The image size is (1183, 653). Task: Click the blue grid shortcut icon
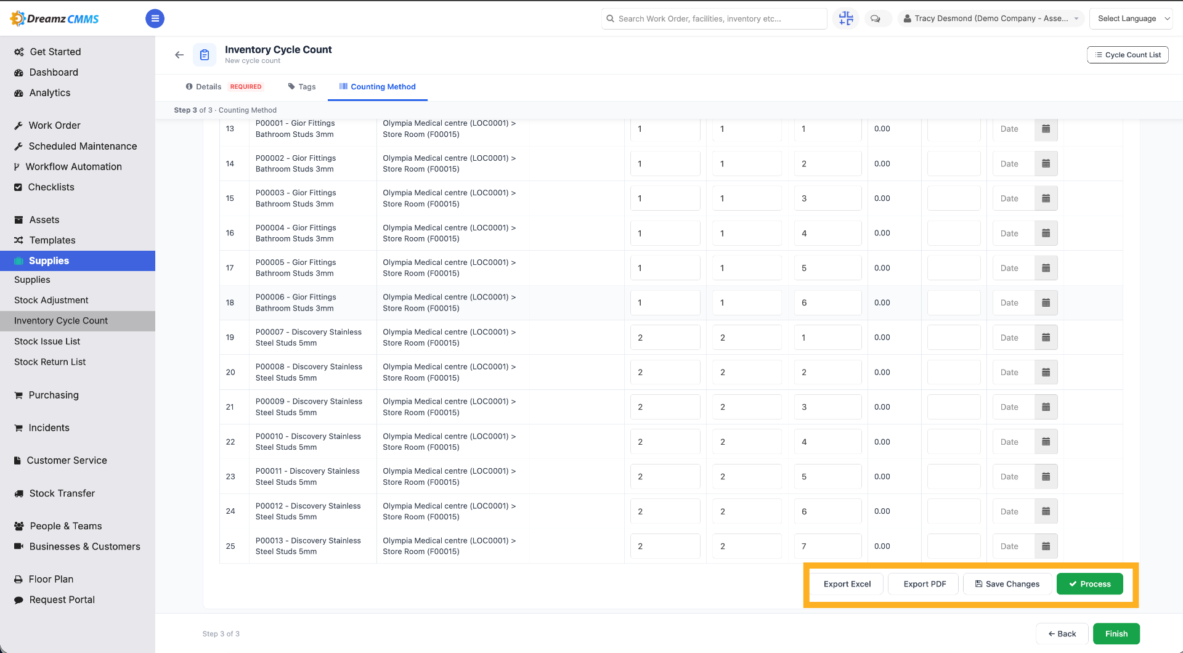click(x=846, y=18)
